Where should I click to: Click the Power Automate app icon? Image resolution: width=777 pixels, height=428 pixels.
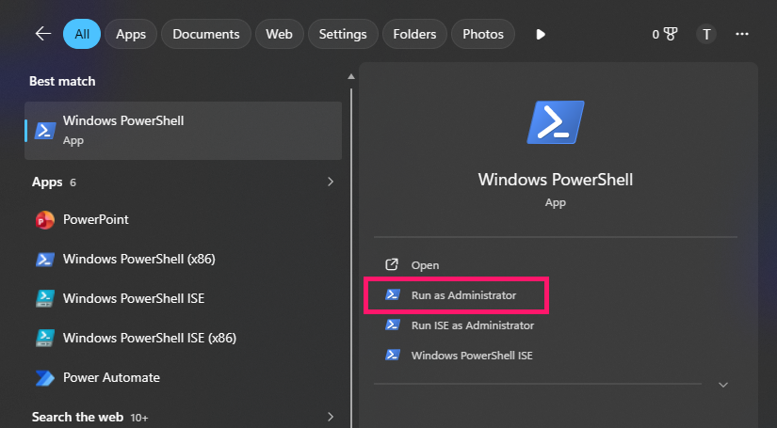pos(44,377)
